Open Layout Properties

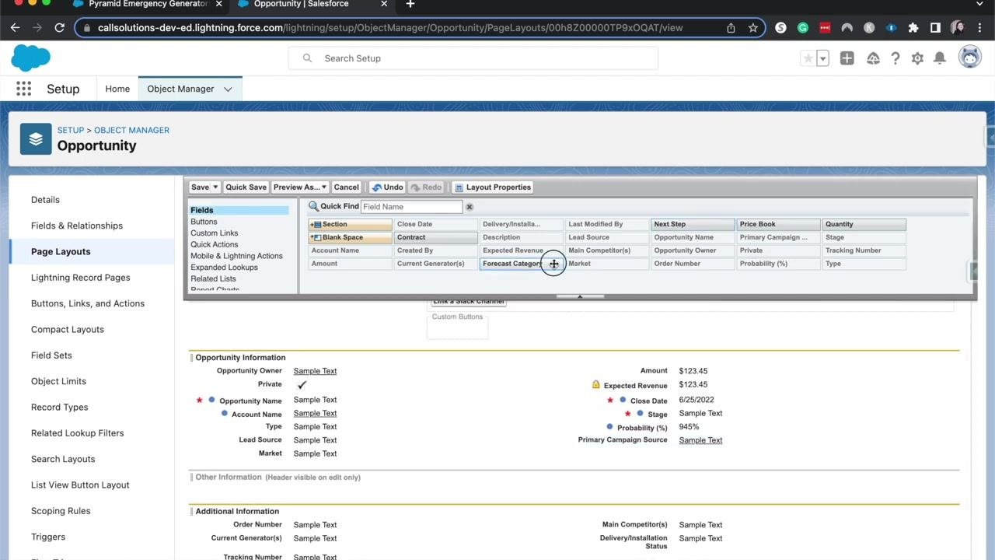(x=493, y=187)
